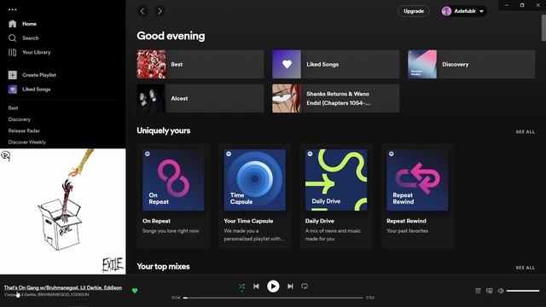The image size is (546, 307).
Task: Click the Search magnifier icon
Action: (13, 38)
